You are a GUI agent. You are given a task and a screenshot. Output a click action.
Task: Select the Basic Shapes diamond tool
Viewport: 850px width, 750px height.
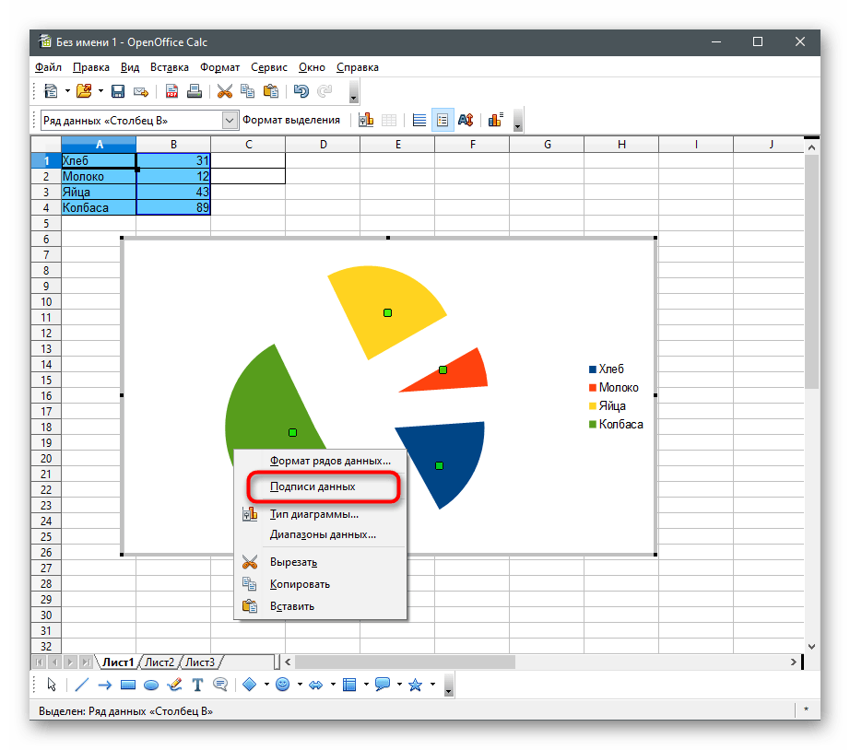pyautogui.click(x=249, y=685)
